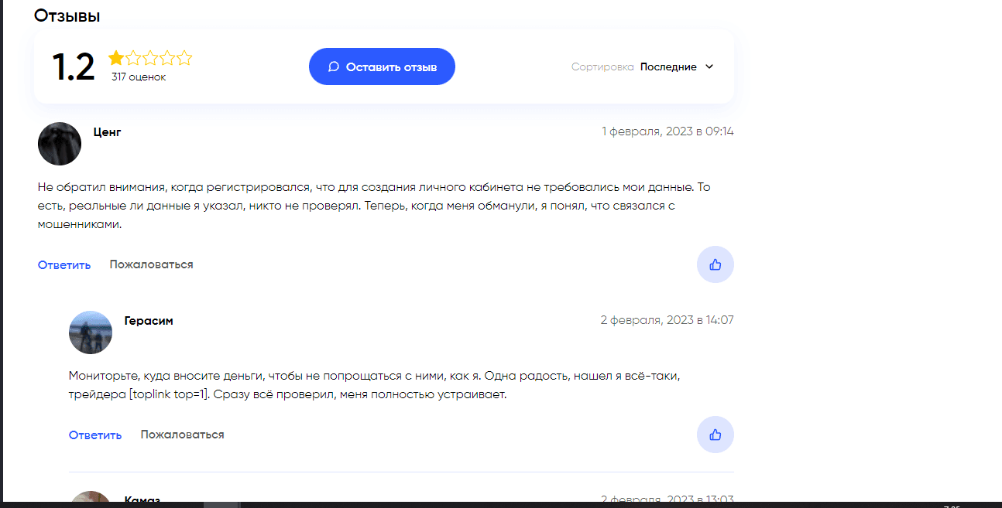
Task: Expand sorting options via the chevron arrow
Action: pos(709,66)
